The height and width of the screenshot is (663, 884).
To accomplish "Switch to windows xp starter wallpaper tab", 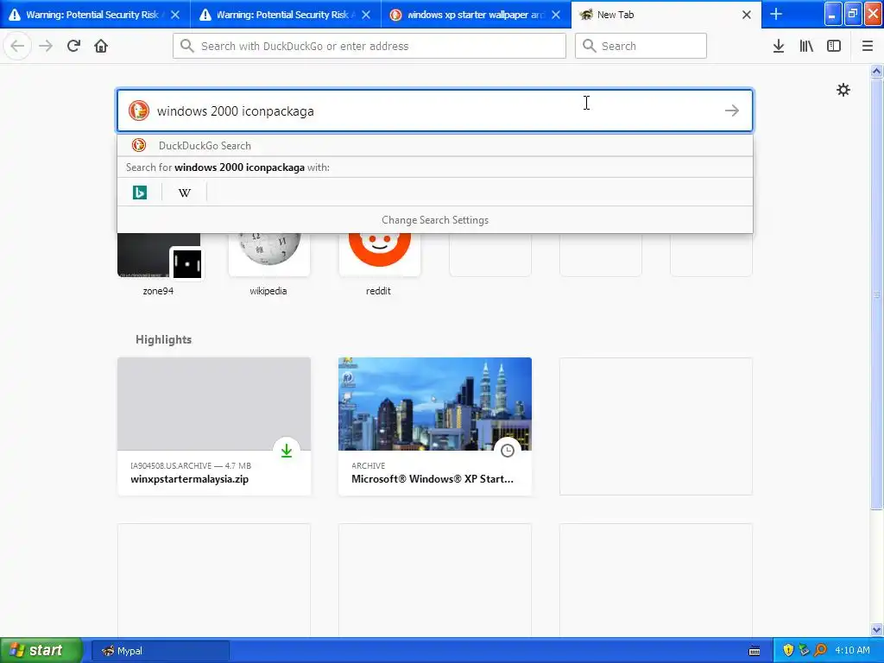I will 477,15.
